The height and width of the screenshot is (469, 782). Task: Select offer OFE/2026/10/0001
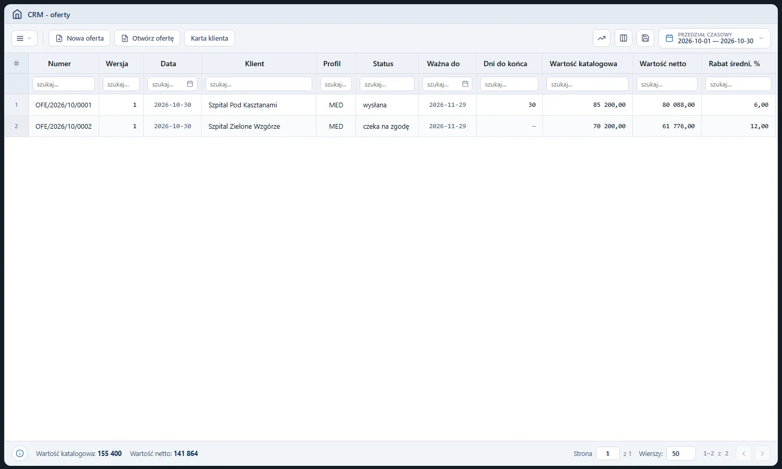click(64, 105)
